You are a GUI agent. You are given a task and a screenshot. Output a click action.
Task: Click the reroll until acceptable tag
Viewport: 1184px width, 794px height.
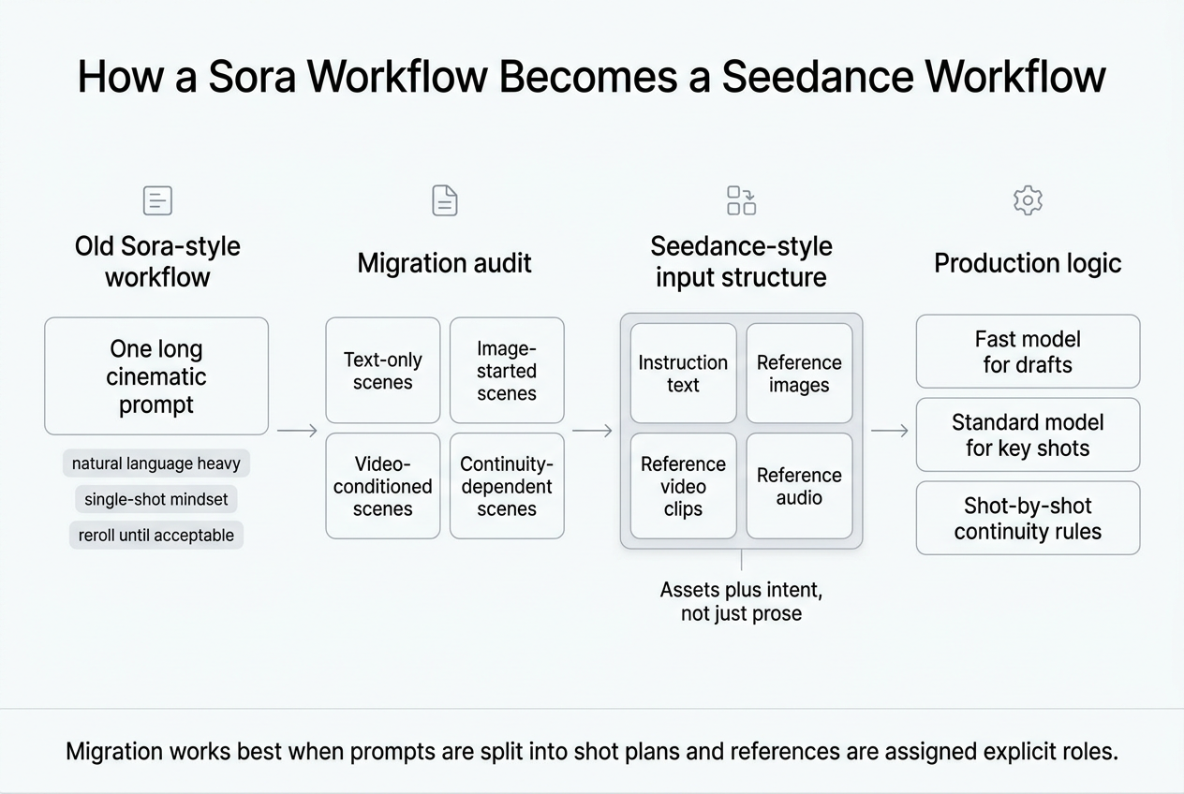[156, 535]
